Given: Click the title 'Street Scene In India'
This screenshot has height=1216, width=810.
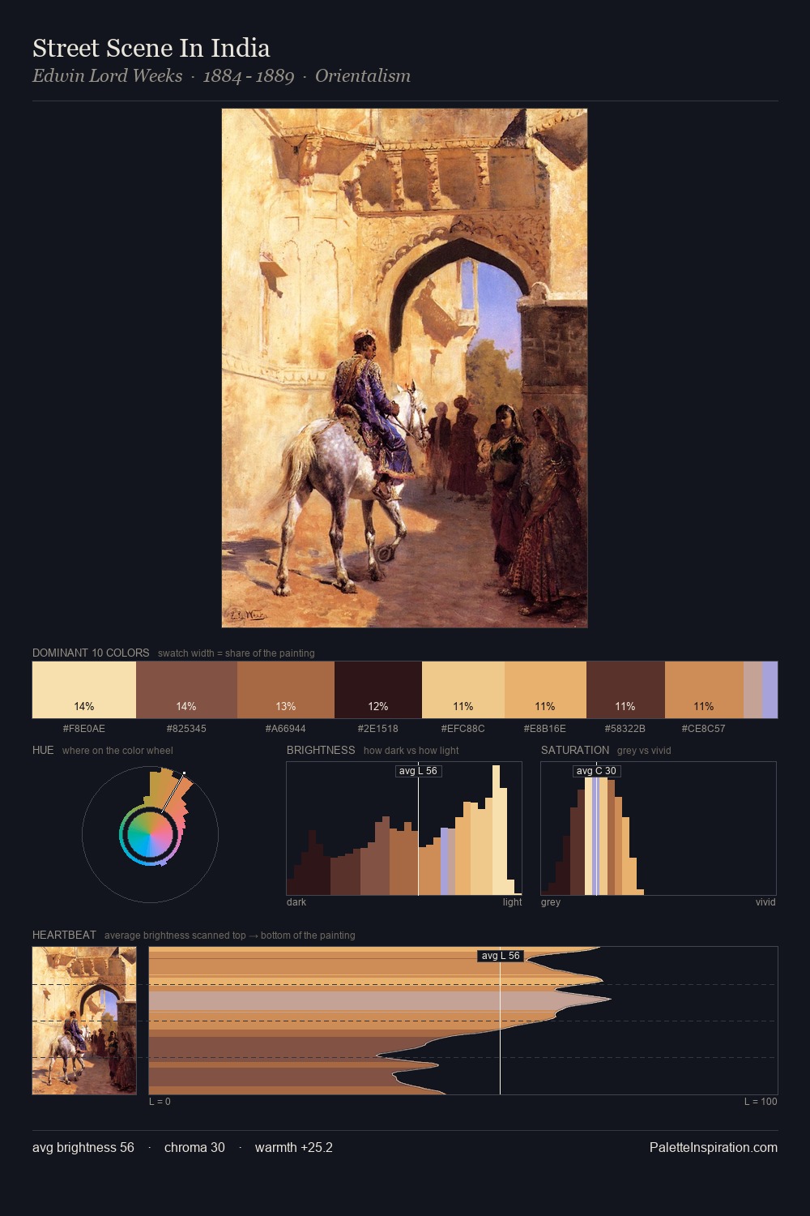Looking at the screenshot, I should click(151, 48).
